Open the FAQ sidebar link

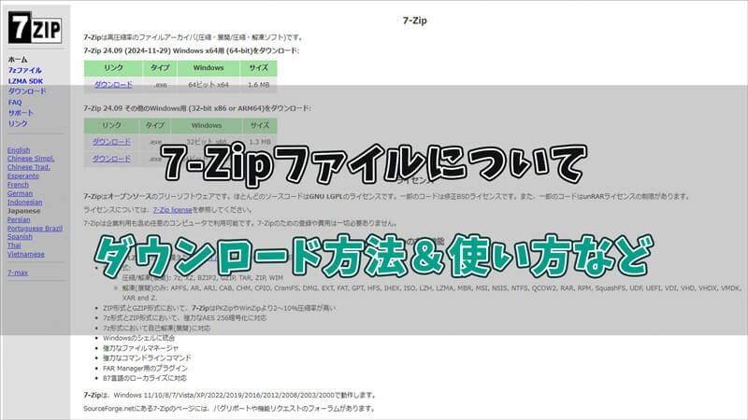[x=15, y=103]
